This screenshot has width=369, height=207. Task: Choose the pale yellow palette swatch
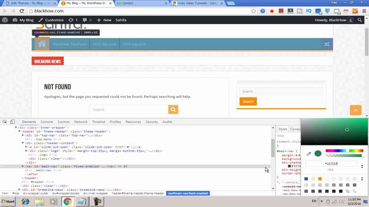pyautogui.click(x=313, y=179)
